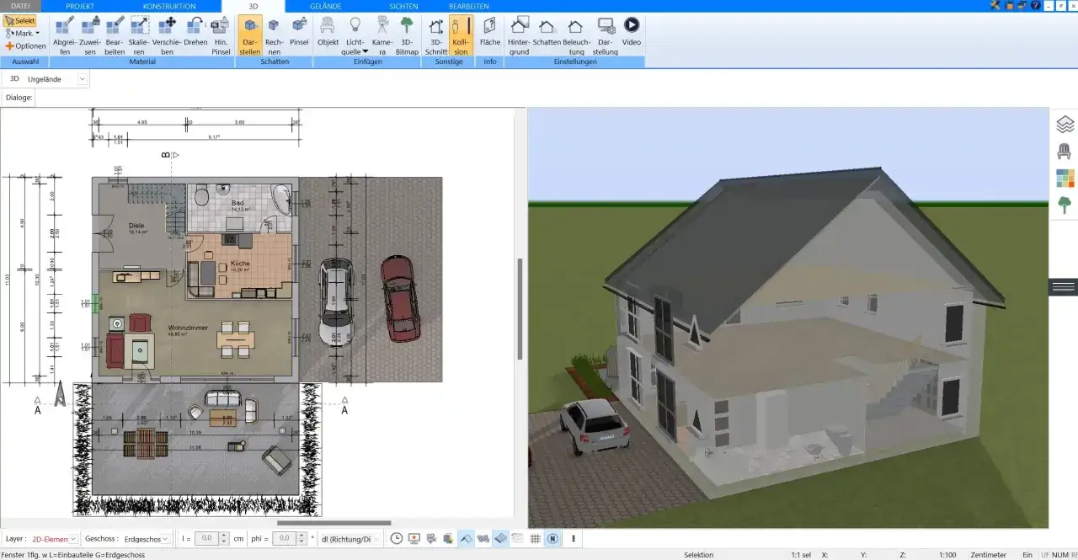Screen dimensions: 1078x560
Task: Insert a 3D-Bitmap tree
Action: [x=407, y=35]
